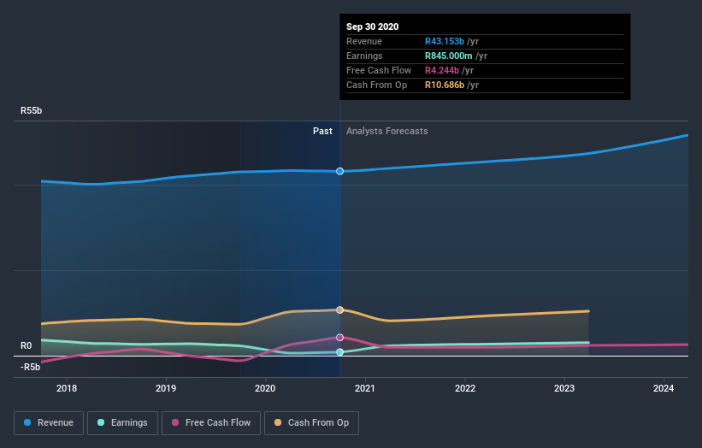This screenshot has height=448, width=702.
Task: Click the Free Cash Flow label in tooltip
Action: pyautogui.click(x=379, y=70)
